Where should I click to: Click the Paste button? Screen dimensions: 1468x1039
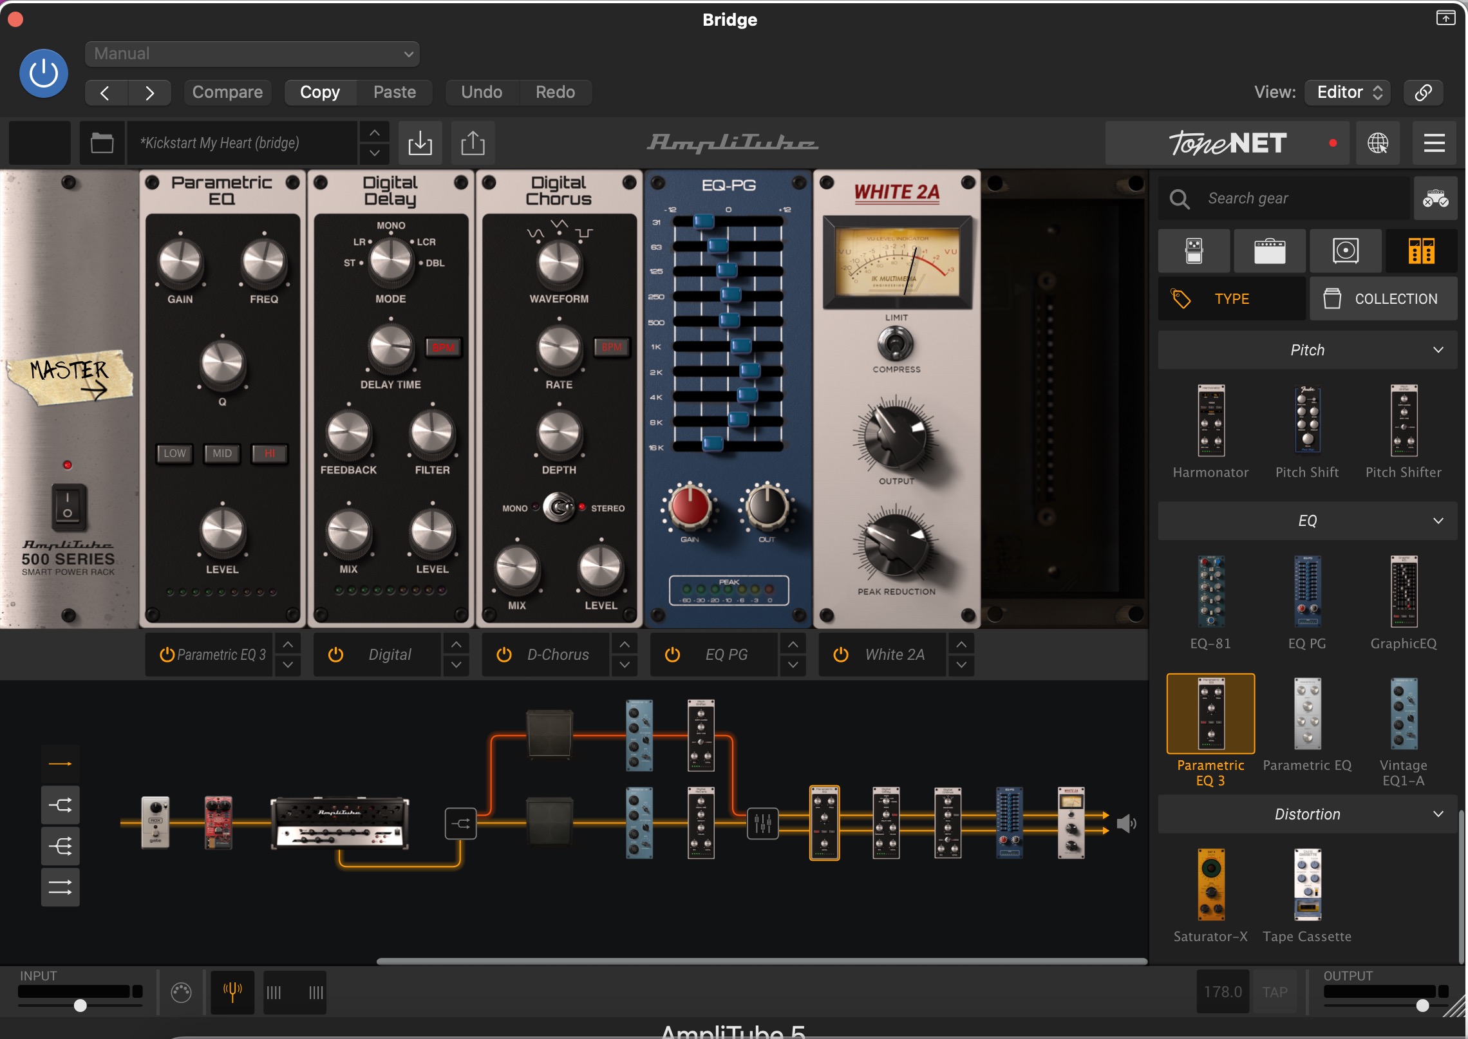coord(395,92)
